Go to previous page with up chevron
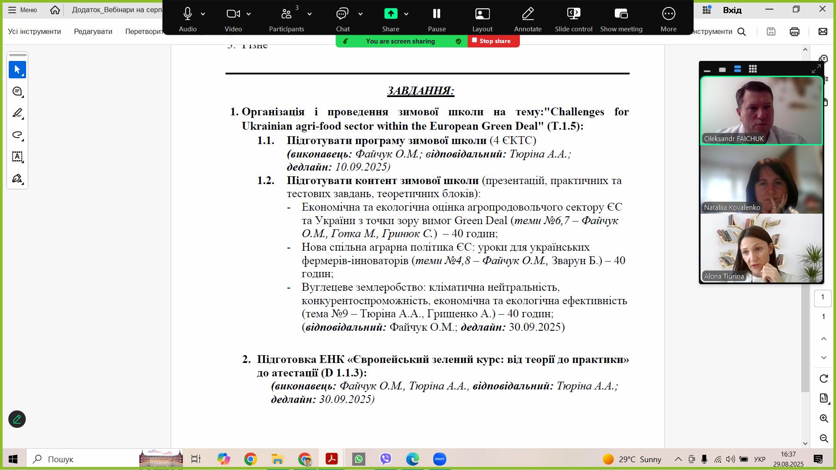Screen dimensions: 836x470 [x=824, y=339]
